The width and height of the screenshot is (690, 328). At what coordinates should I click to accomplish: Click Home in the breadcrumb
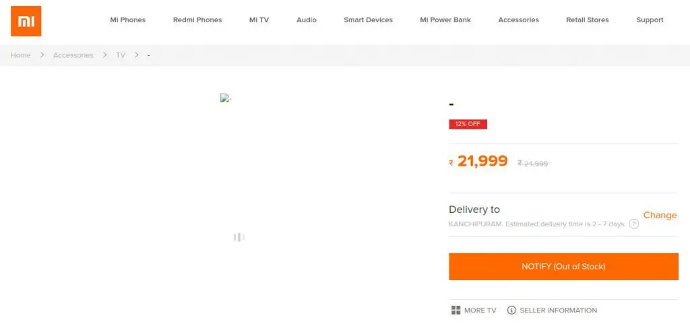click(21, 55)
